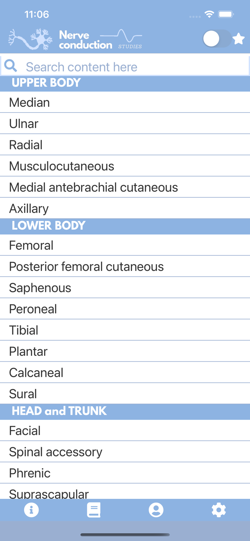
Task: Open the Median nerve entry
Action: pyautogui.click(x=125, y=102)
